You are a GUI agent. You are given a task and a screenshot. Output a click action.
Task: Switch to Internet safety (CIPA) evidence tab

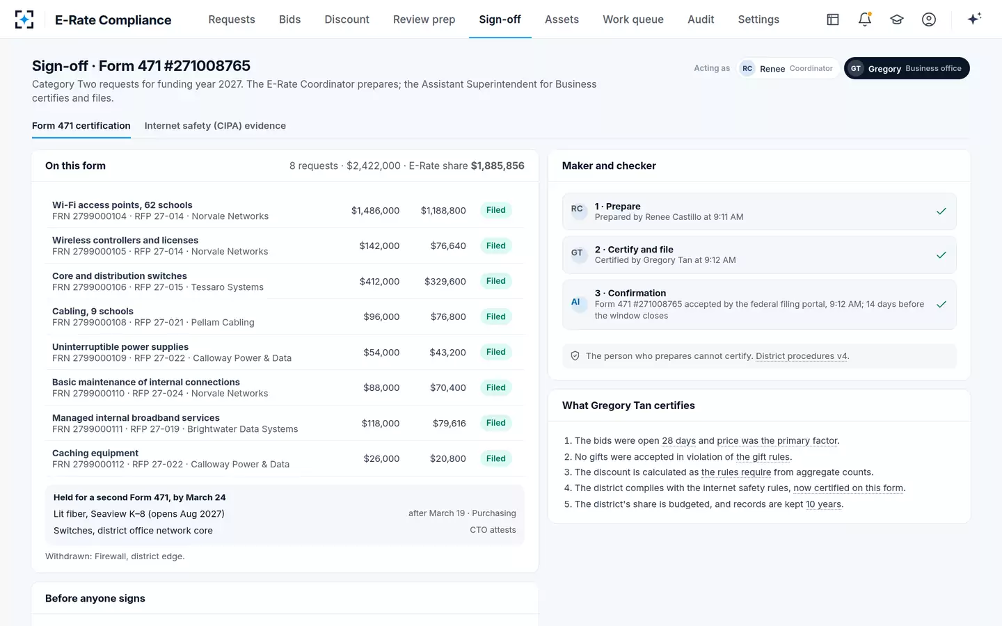[x=215, y=126]
